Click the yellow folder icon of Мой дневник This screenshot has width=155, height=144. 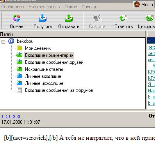pyautogui.click(x=20, y=48)
